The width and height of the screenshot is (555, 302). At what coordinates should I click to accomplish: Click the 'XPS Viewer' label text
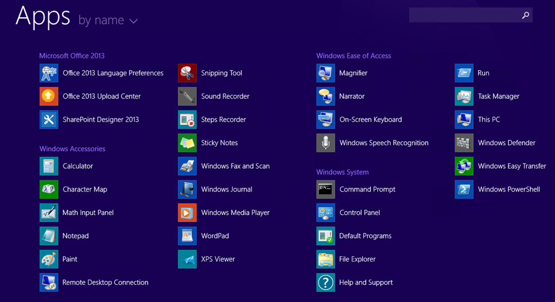(218, 260)
